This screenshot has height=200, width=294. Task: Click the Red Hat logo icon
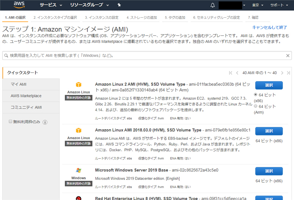pos(79,198)
